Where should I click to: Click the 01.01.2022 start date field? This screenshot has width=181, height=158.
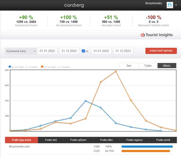(47, 51)
